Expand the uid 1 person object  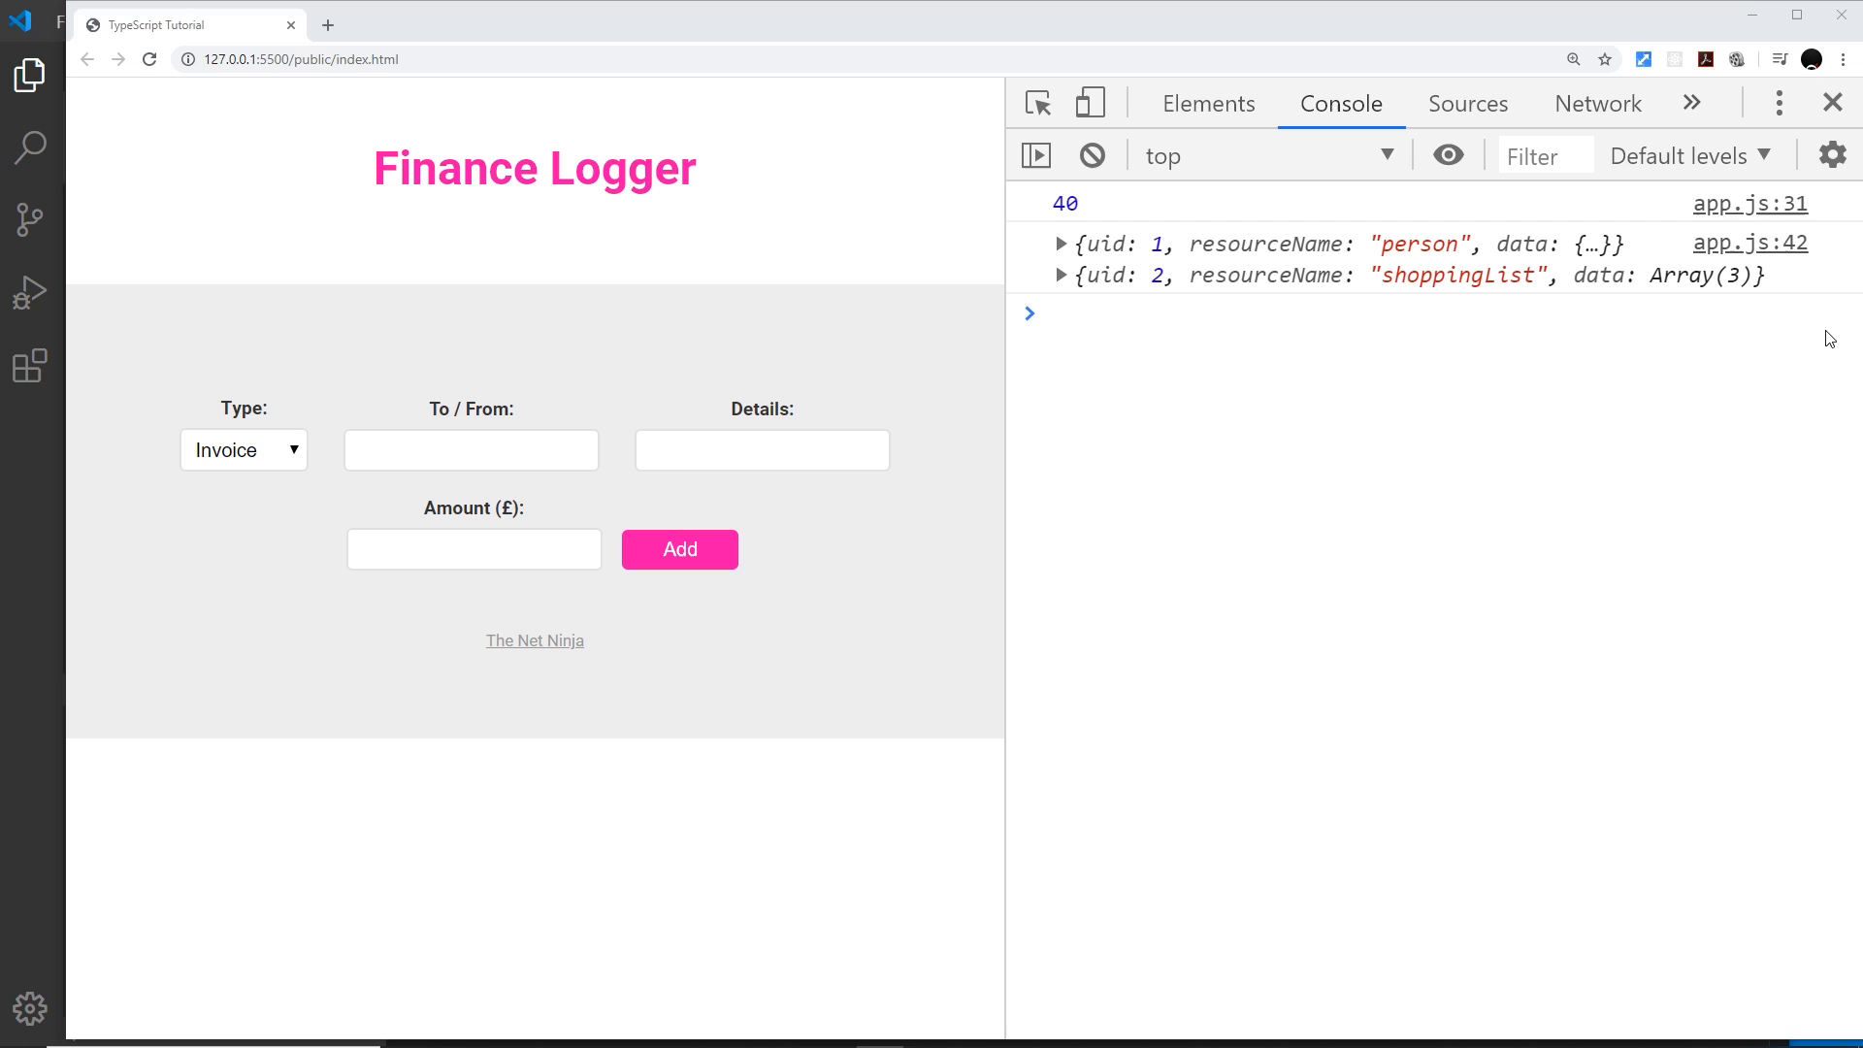(1061, 244)
